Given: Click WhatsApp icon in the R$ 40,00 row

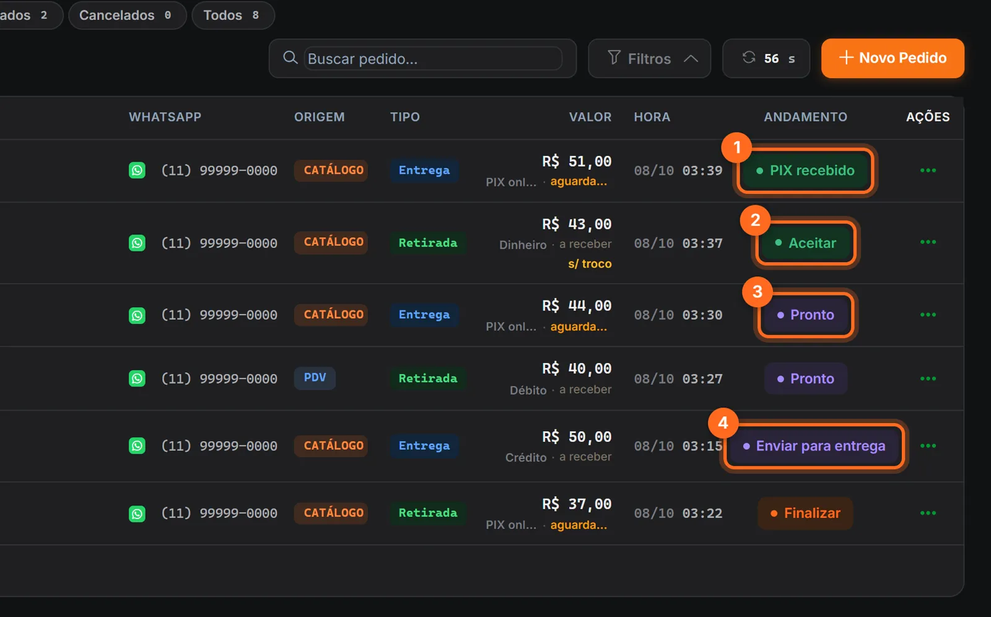Looking at the screenshot, I should (x=137, y=379).
